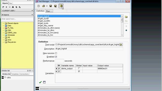This screenshot has height=91, width=162.
Task: Open test set with the folder toolbar icon
Action: point(44,6)
